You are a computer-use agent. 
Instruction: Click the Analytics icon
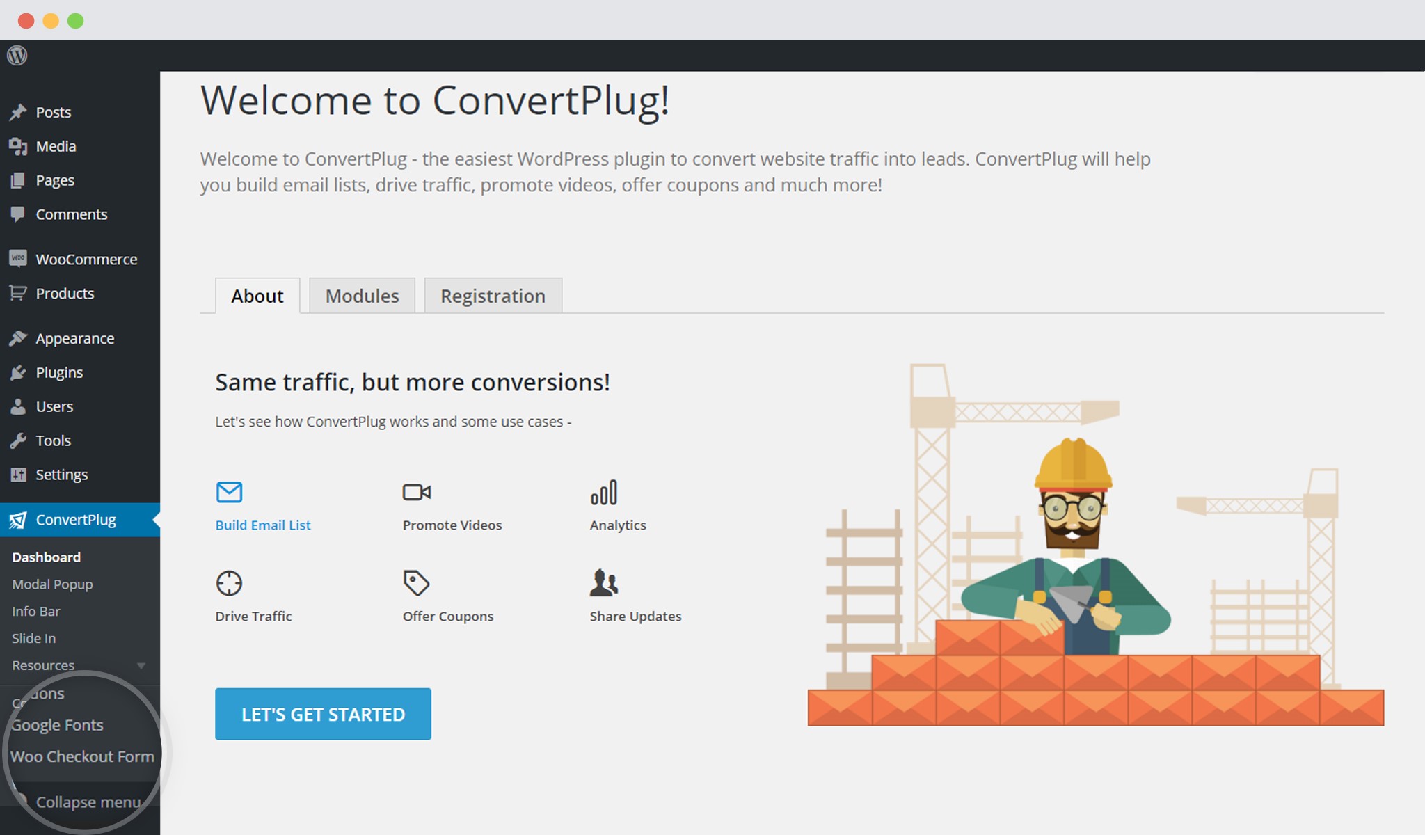[604, 492]
